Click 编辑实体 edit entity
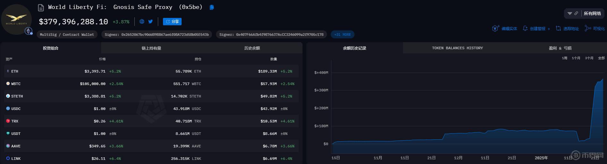Image resolution: width=607 pixels, height=164 pixels. click(505, 28)
